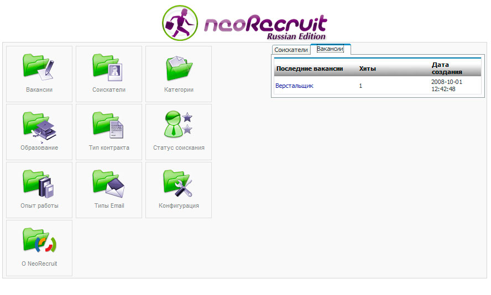The width and height of the screenshot is (491, 295).
Task: Open the Верстальщик vacancy link
Action: tap(294, 86)
